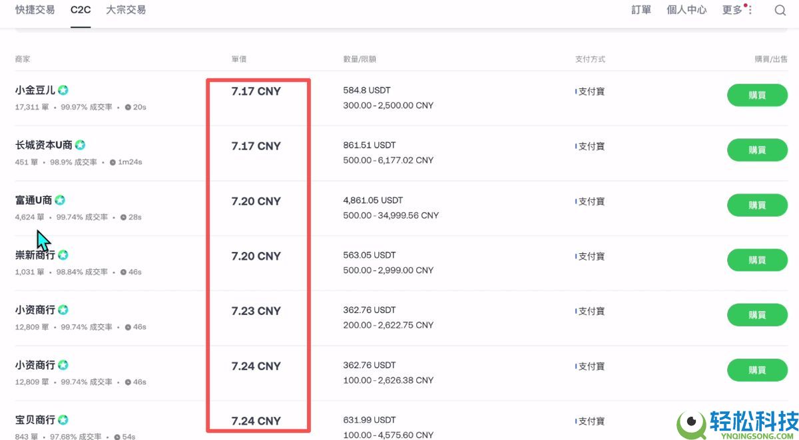Buy from 长城资本U商 at 7.17 CNY
Image resolution: width=799 pixels, height=440 pixels.
[757, 150]
